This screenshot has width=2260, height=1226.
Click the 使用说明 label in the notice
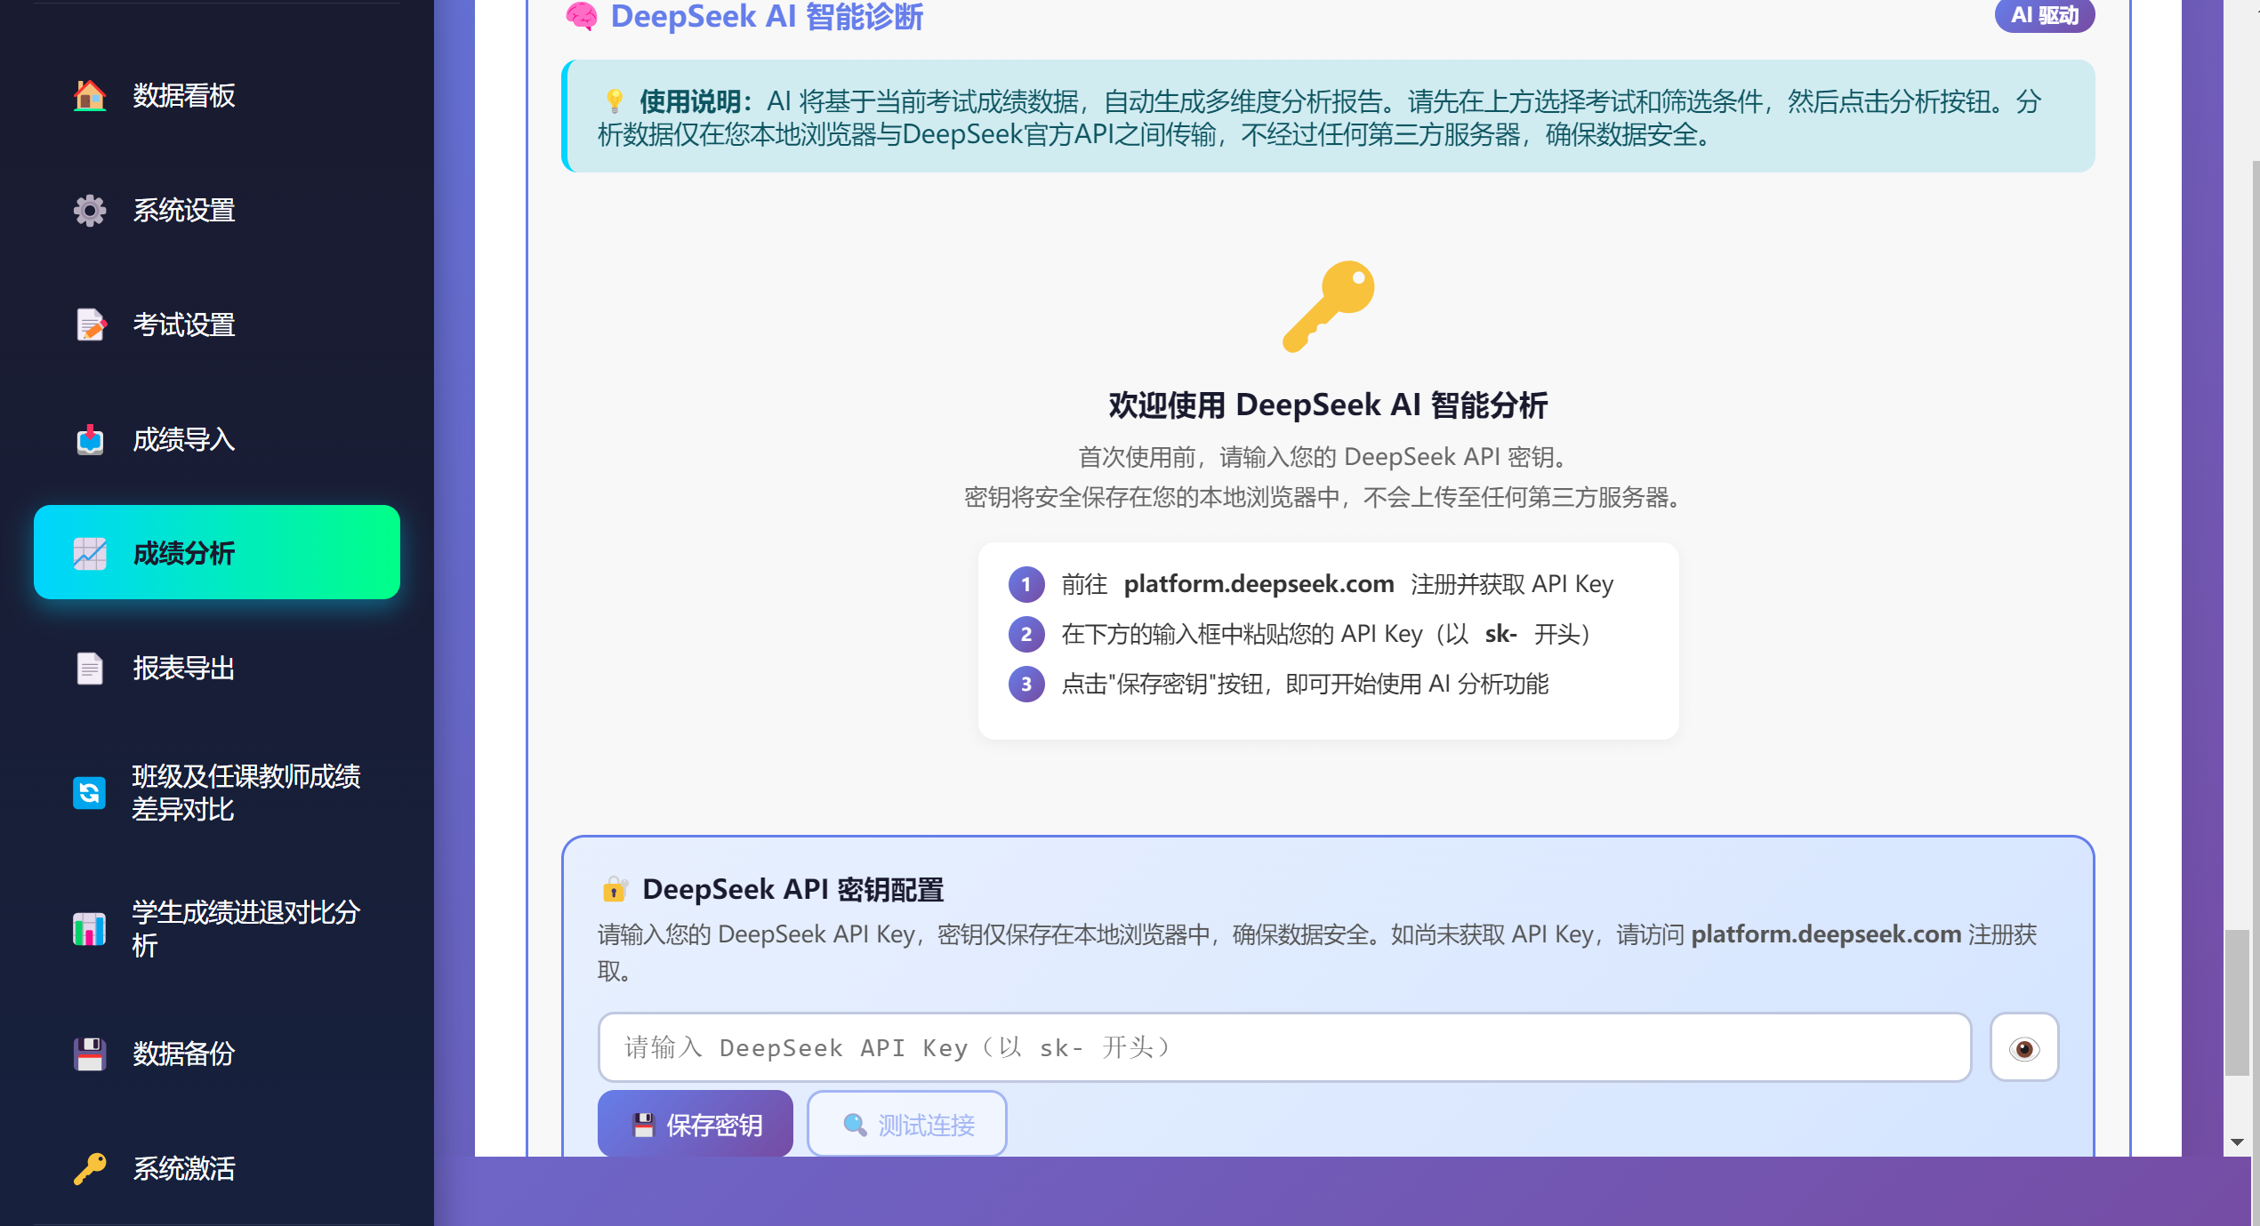696,101
